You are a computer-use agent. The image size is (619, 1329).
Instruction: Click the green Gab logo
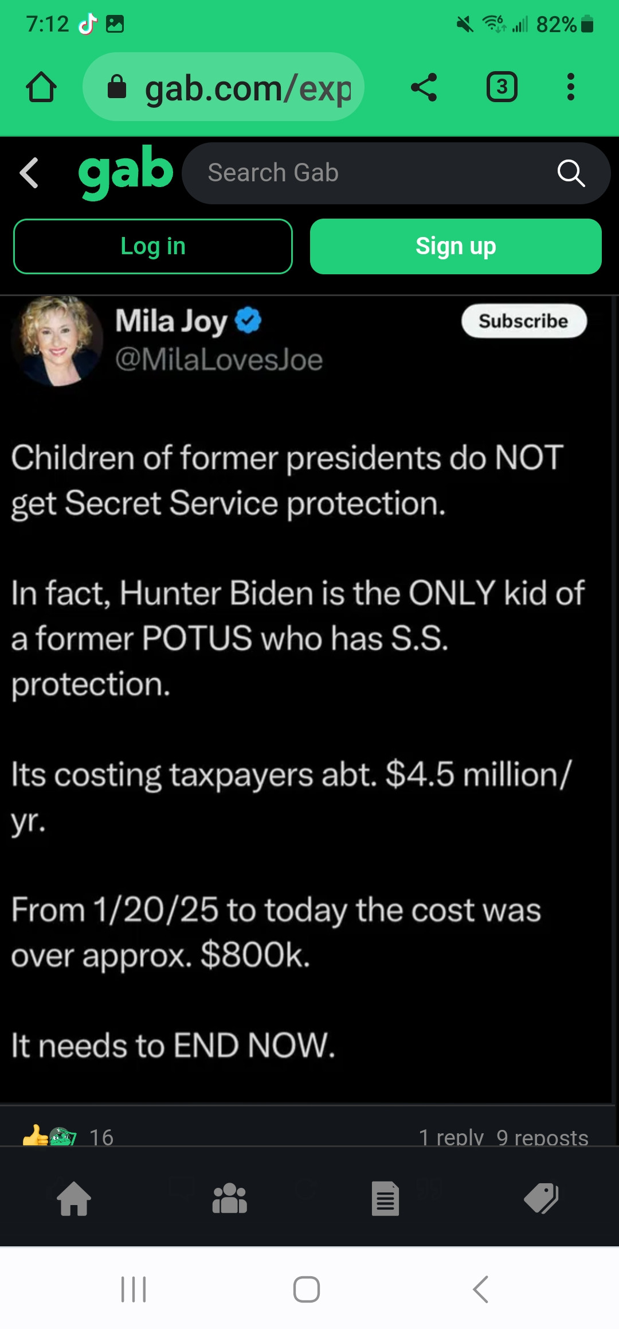(x=126, y=172)
